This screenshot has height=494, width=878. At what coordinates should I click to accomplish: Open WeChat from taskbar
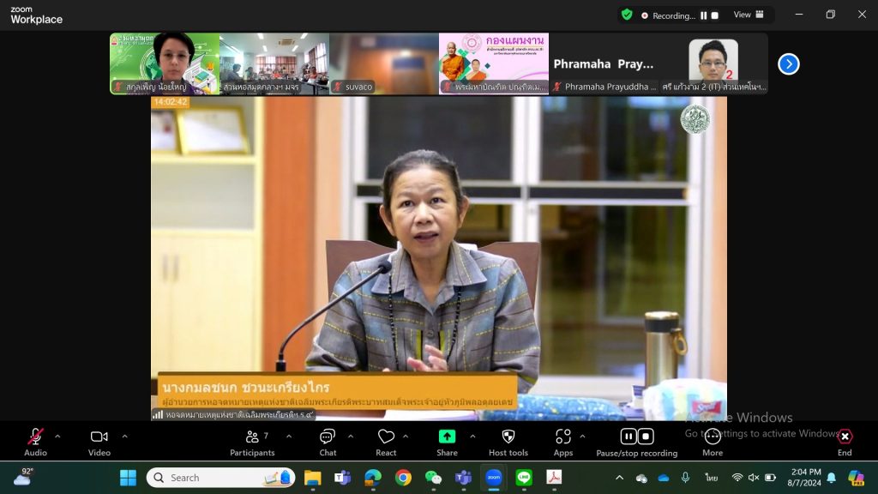pos(433,478)
